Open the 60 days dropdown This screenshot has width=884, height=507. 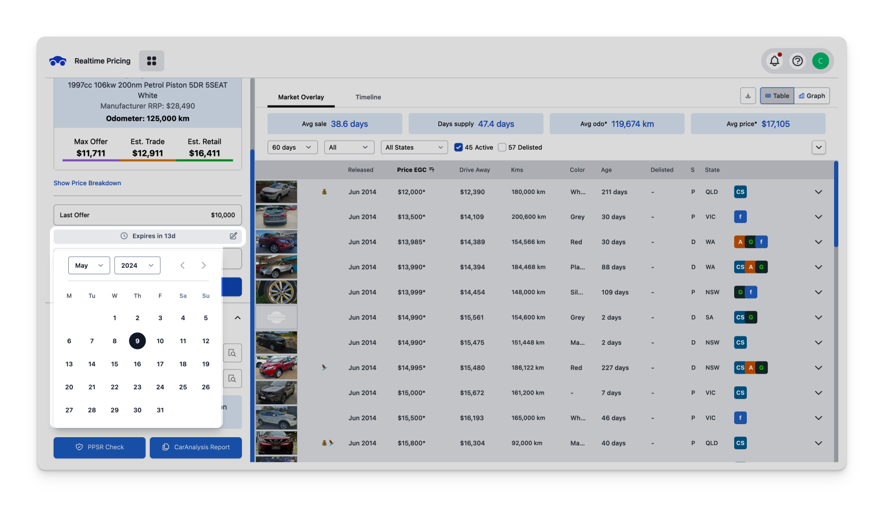coord(292,147)
